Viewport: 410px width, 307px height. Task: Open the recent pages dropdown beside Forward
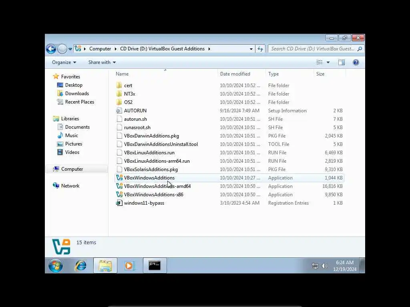pos(70,49)
